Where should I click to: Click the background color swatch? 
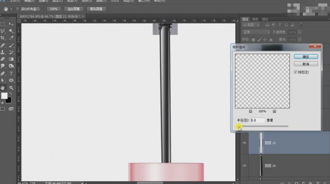click(x=8, y=100)
